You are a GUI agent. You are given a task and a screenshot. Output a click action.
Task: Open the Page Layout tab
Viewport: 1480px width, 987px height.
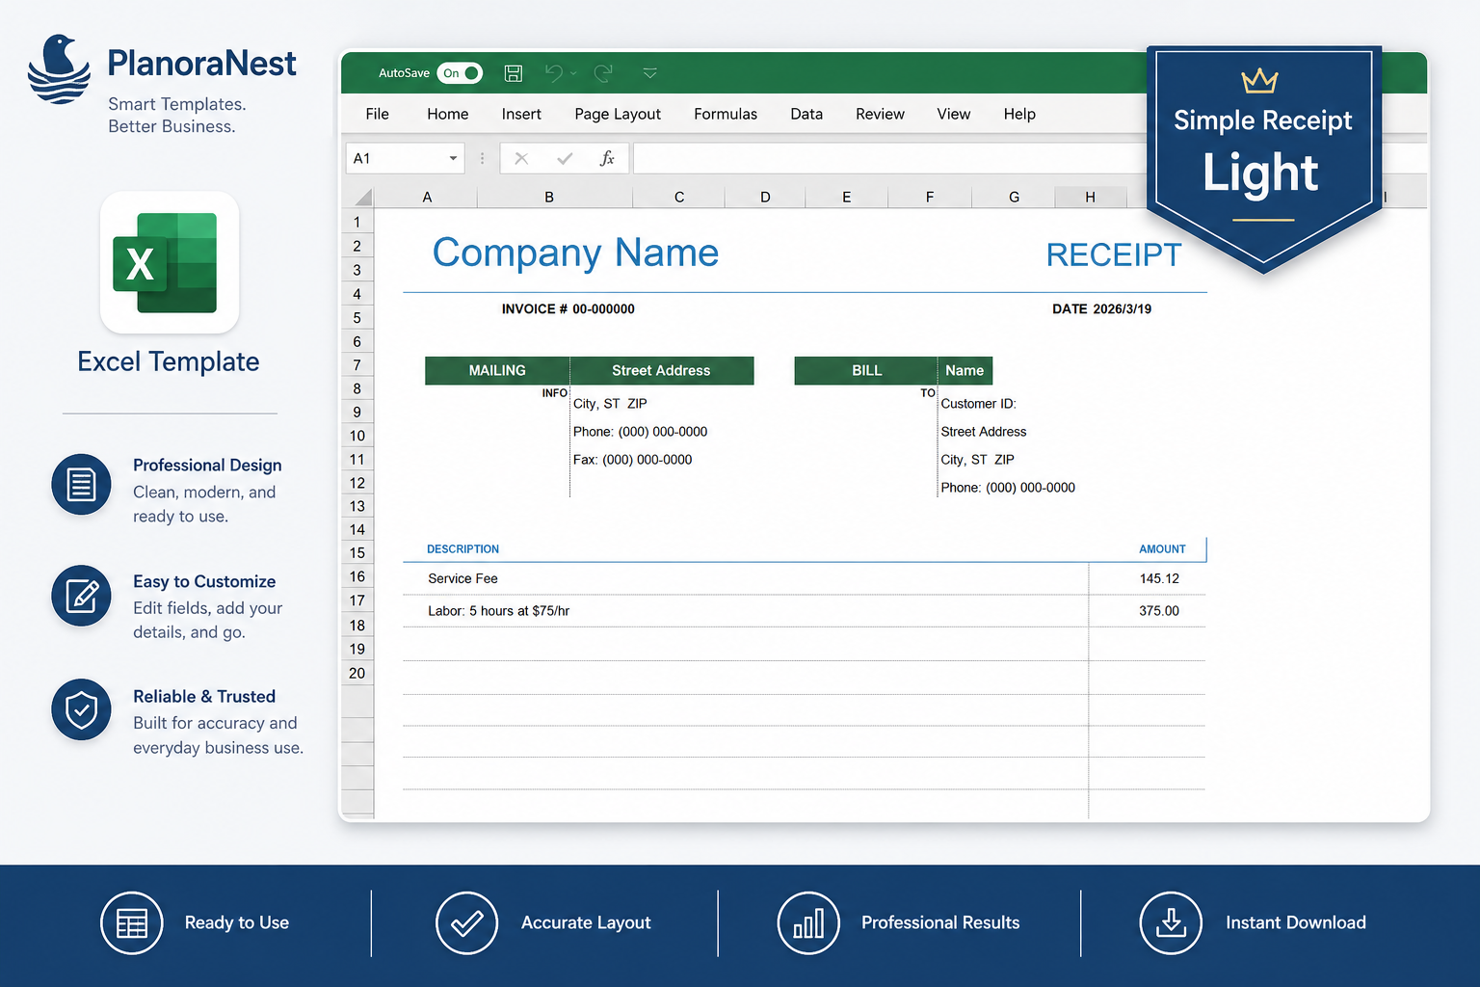click(x=618, y=114)
